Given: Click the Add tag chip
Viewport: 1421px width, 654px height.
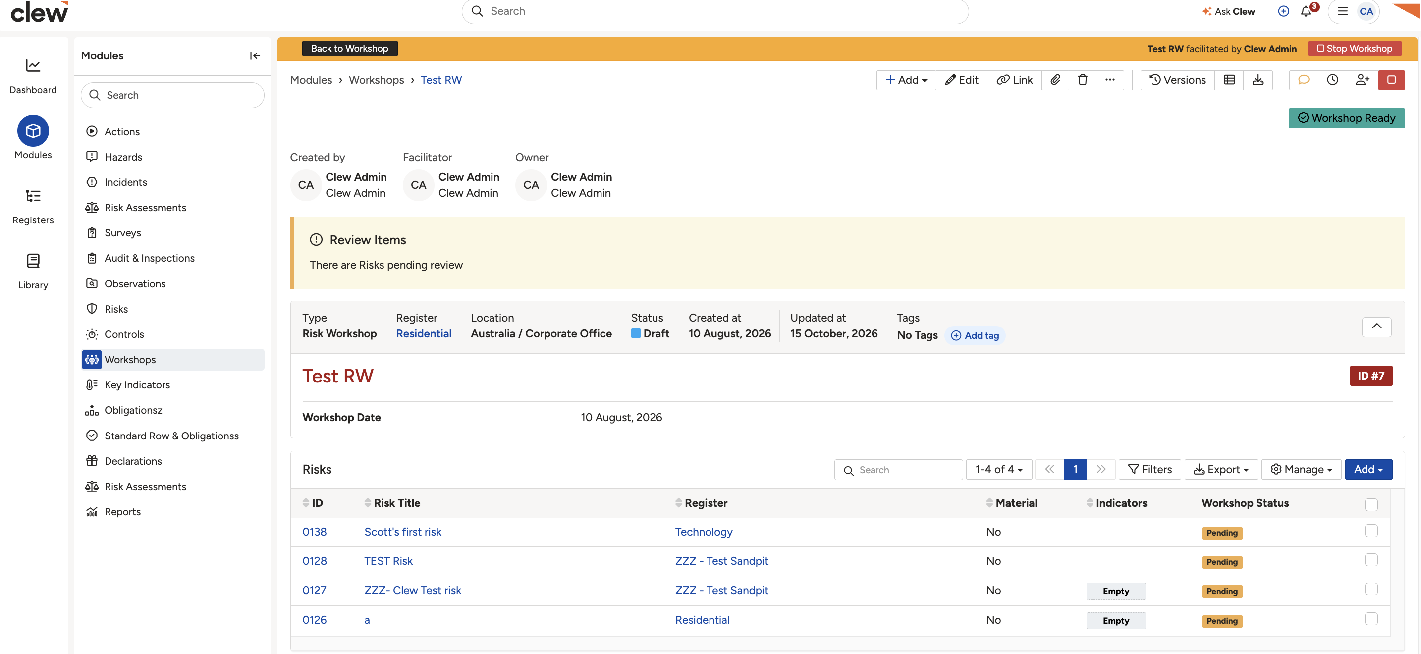Looking at the screenshot, I should point(975,335).
